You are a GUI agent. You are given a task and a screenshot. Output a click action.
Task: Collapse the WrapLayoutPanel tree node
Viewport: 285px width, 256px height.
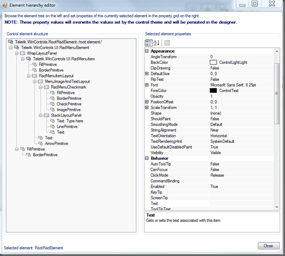tap(17, 53)
